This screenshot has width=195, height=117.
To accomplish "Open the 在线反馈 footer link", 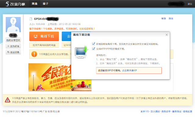I will [x=188, y=112].
